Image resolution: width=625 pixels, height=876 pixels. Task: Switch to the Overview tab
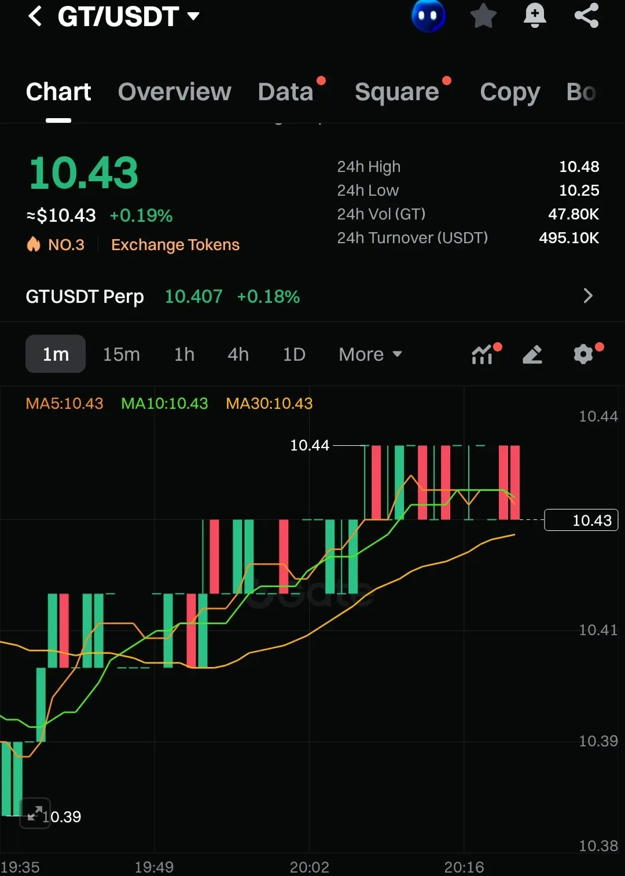(x=175, y=92)
